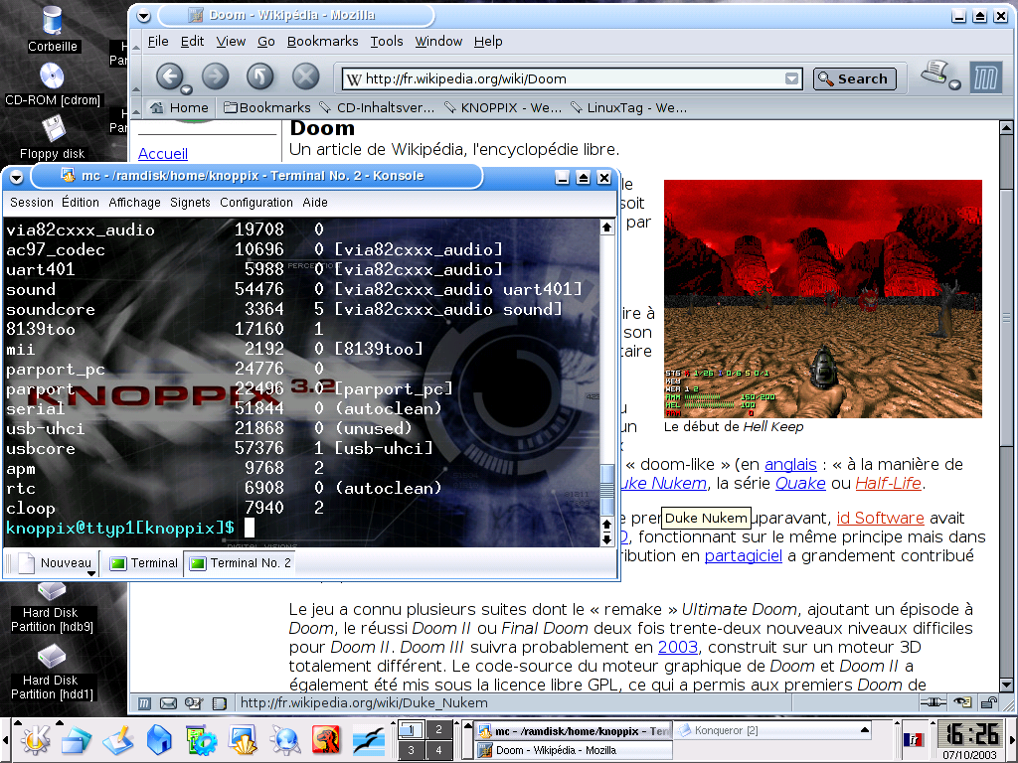Open the Konsole window menu dropdown
This screenshot has width=1018, height=763.
(x=16, y=177)
